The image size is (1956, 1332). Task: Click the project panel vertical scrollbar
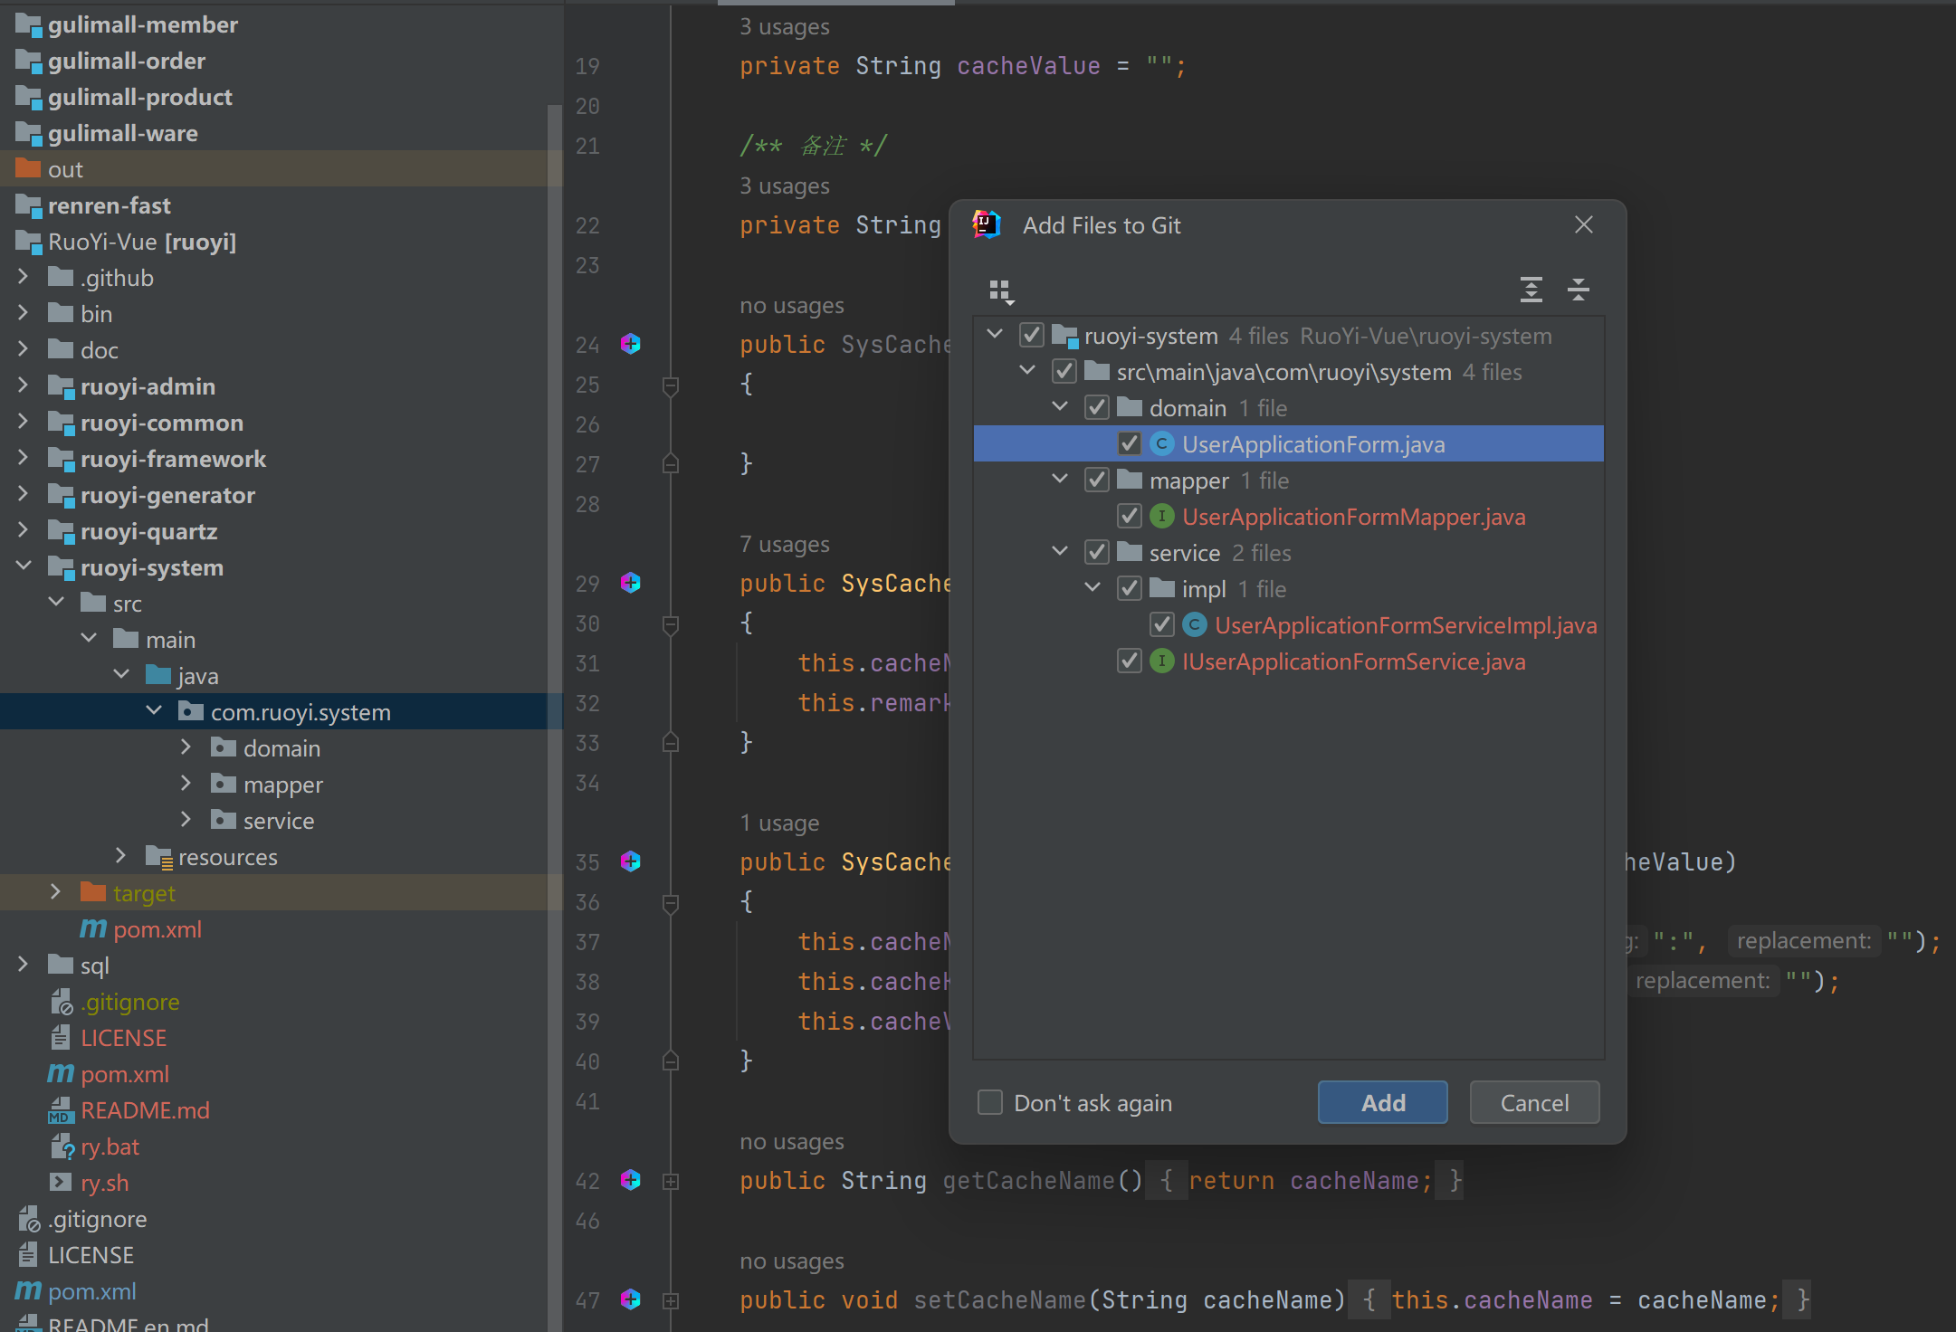[554, 633]
